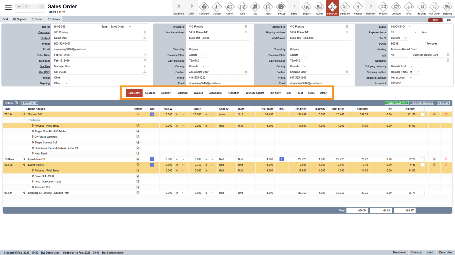Viewport: 455px width, 255px height.
Task: Toggle the PO 'To come' checkbox
Action: tap(424, 43)
